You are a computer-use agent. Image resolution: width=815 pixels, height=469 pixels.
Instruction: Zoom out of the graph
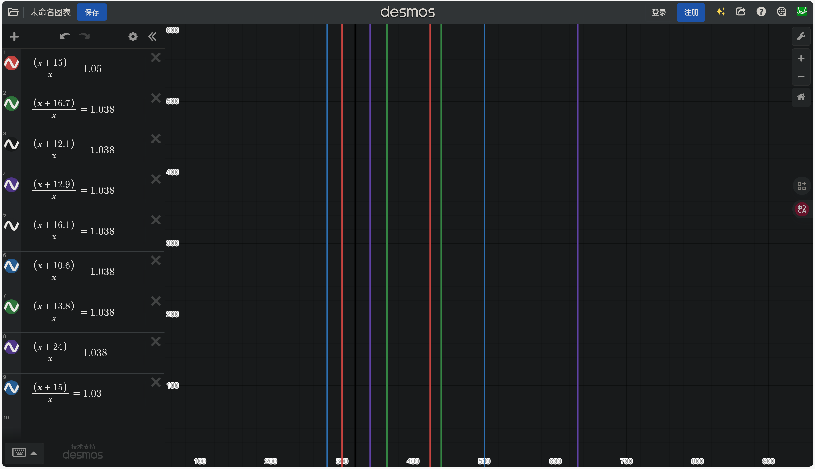(x=801, y=77)
